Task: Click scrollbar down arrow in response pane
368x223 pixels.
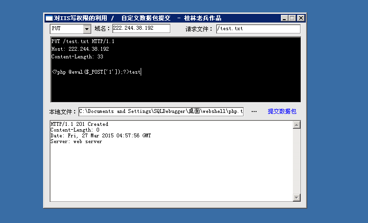Action: 297,198
